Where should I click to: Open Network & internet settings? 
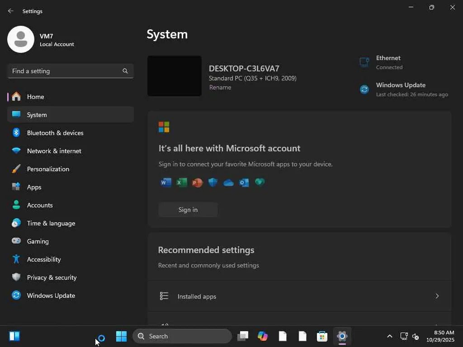70,151
